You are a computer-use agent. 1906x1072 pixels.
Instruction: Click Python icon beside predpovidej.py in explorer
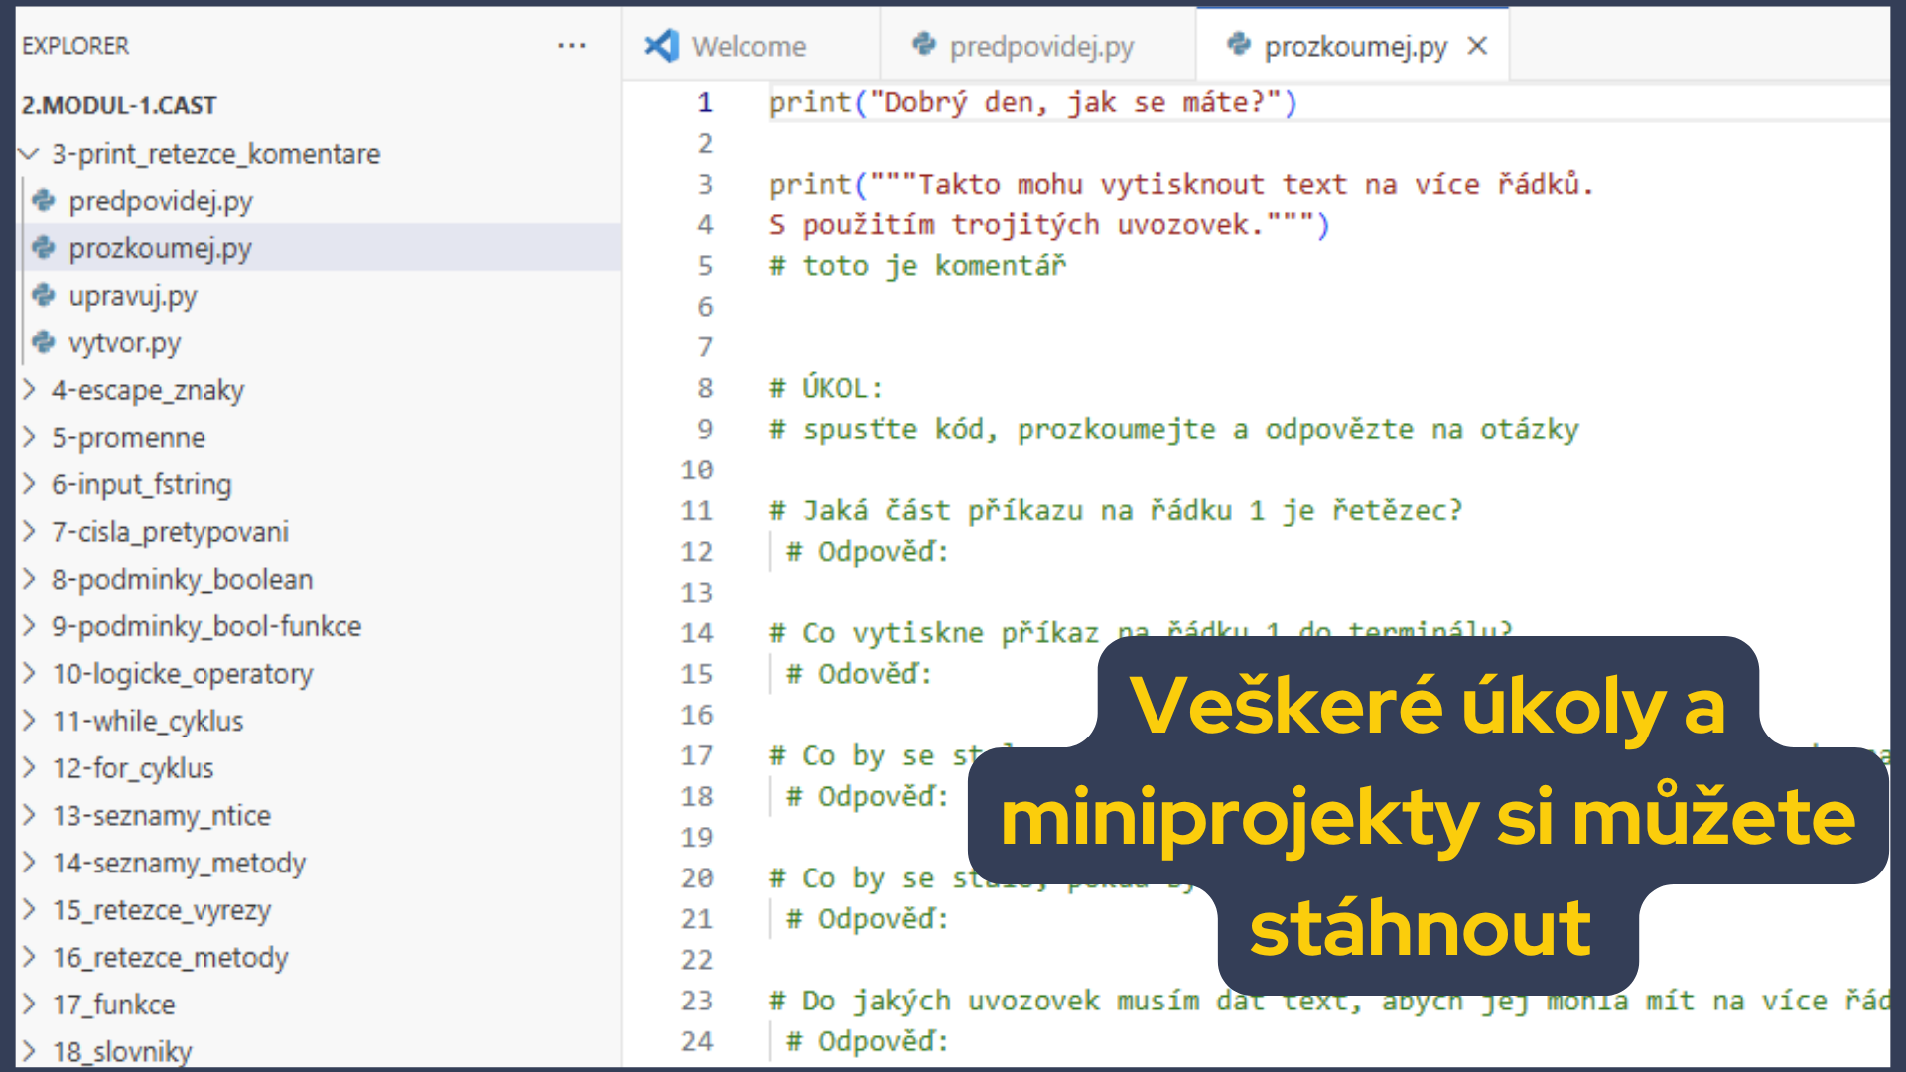pos(44,201)
